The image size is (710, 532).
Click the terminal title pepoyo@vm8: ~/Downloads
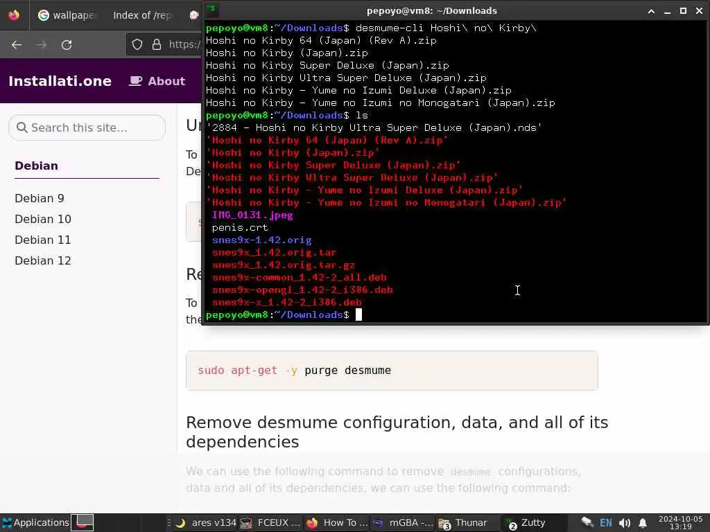click(431, 11)
